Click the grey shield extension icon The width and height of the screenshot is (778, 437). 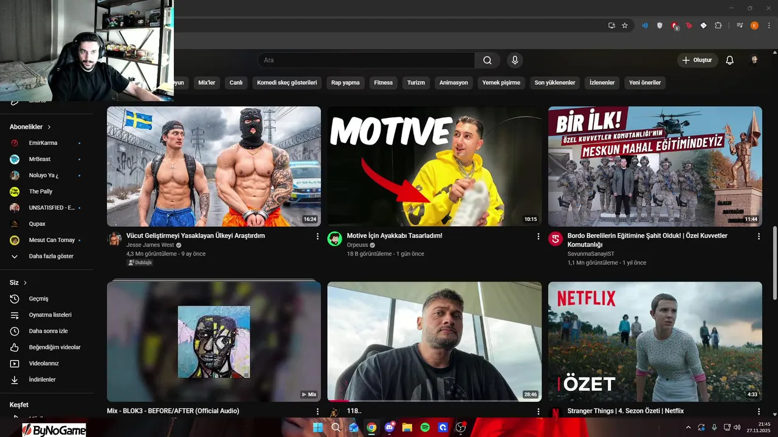coord(659,25)
